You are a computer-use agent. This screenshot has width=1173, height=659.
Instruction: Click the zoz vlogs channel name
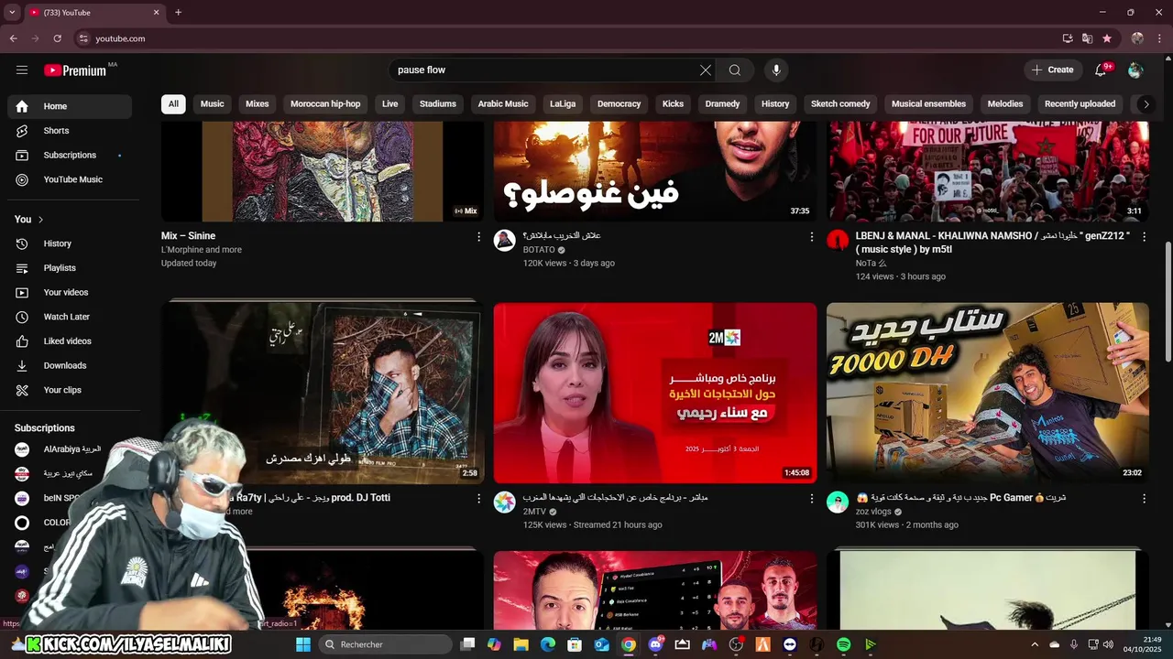coord(873,512)
